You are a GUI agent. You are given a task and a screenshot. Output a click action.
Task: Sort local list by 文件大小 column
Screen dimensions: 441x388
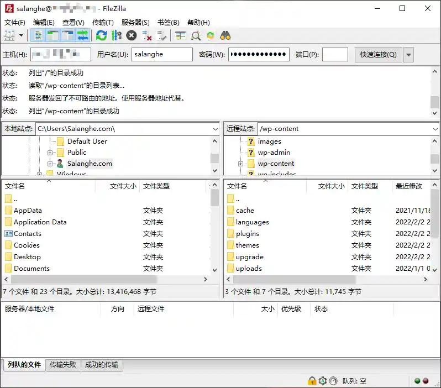pyautogui.click(x=118, y=186)
